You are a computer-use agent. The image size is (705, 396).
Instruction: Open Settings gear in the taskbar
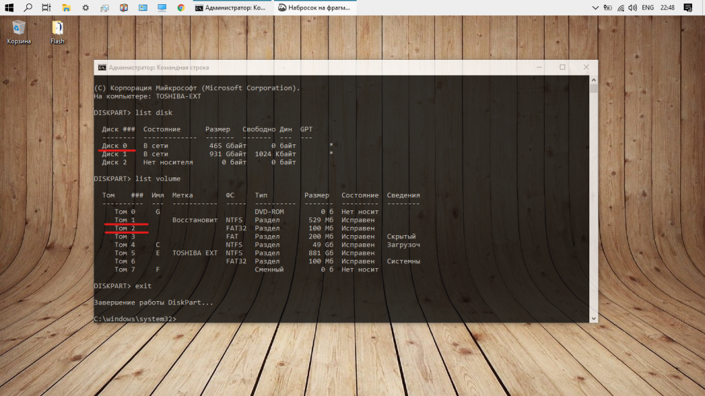tap(85, 8)
